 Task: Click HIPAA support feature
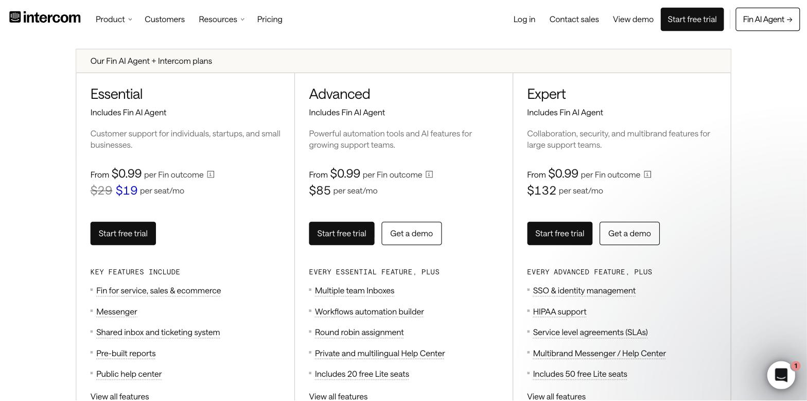point(559,312)
